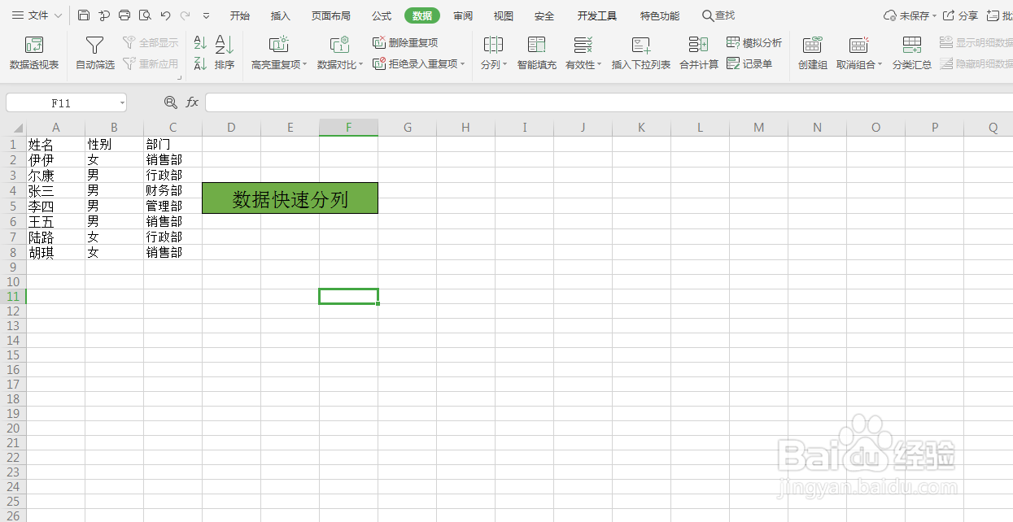Open Record Form (记录单)
1013x522 pixels.
tap(749, 63)
